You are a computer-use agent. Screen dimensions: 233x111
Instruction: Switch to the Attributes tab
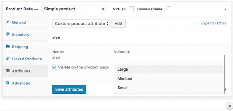click(25, 71)
